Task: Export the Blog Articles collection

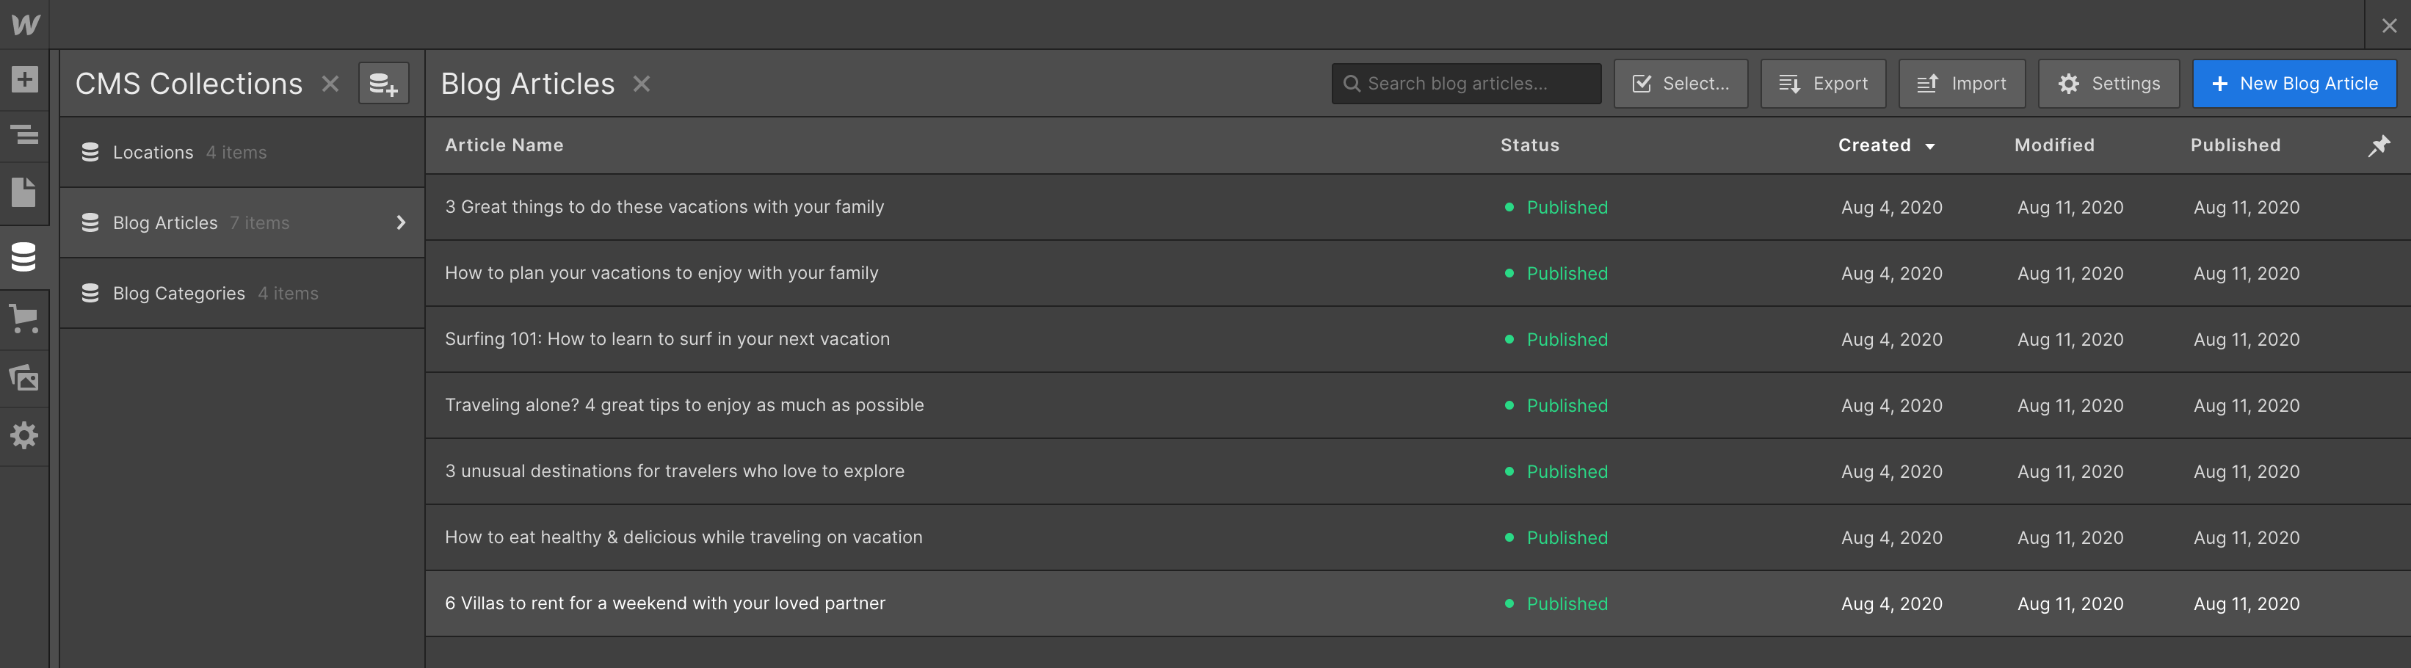Action: 1822,83
